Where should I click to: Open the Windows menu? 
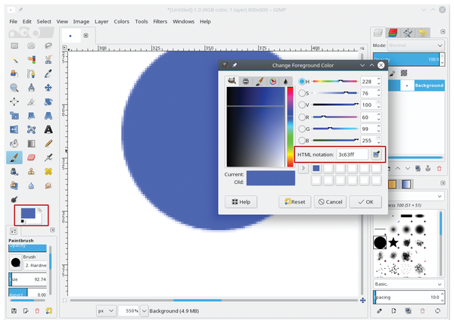pos(184,21)
